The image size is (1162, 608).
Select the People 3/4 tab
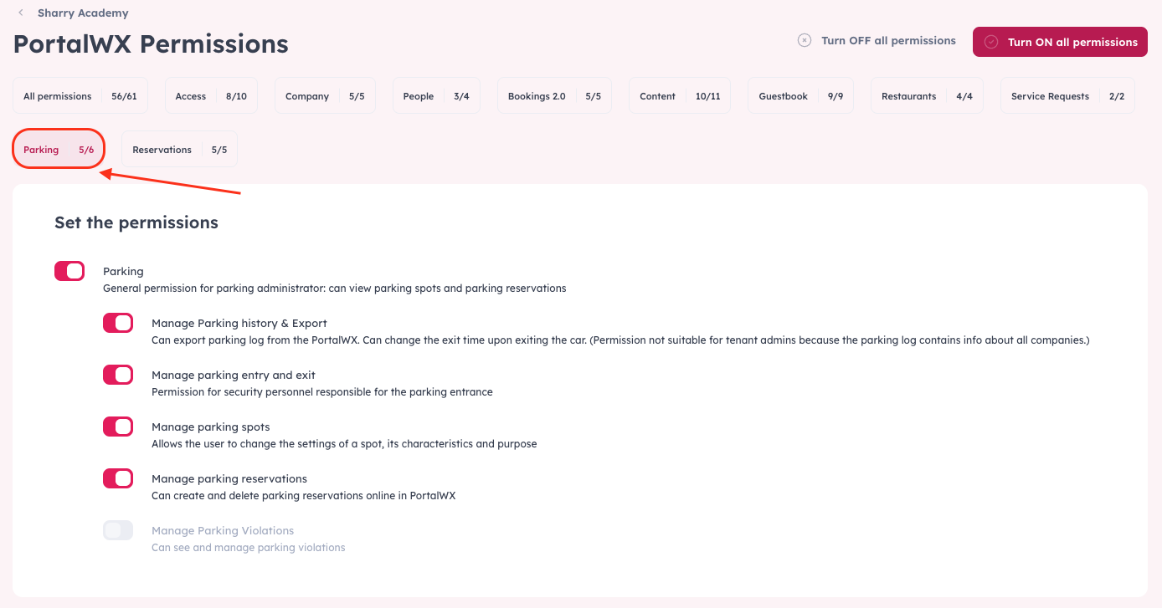pos(436,96)
